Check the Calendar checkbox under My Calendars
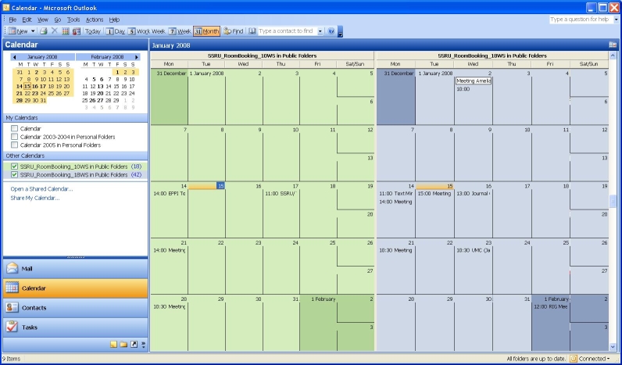 (15, 128)
